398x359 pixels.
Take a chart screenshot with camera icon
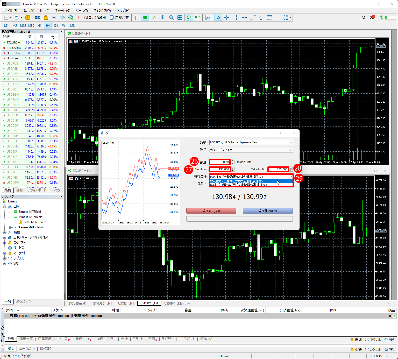coord(208,17)
